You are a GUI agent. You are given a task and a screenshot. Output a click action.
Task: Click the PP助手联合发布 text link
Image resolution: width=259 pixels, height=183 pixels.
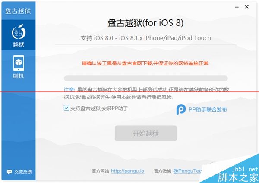(x=208, y=109)
